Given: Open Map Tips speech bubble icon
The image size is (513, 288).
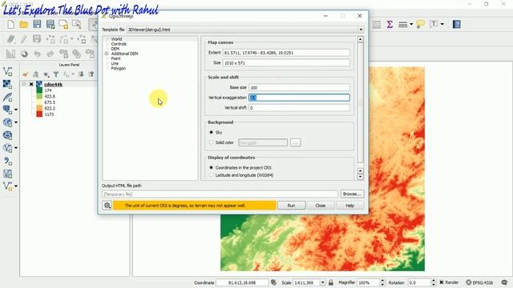Looking at the screenshot, I should point(420,24).
